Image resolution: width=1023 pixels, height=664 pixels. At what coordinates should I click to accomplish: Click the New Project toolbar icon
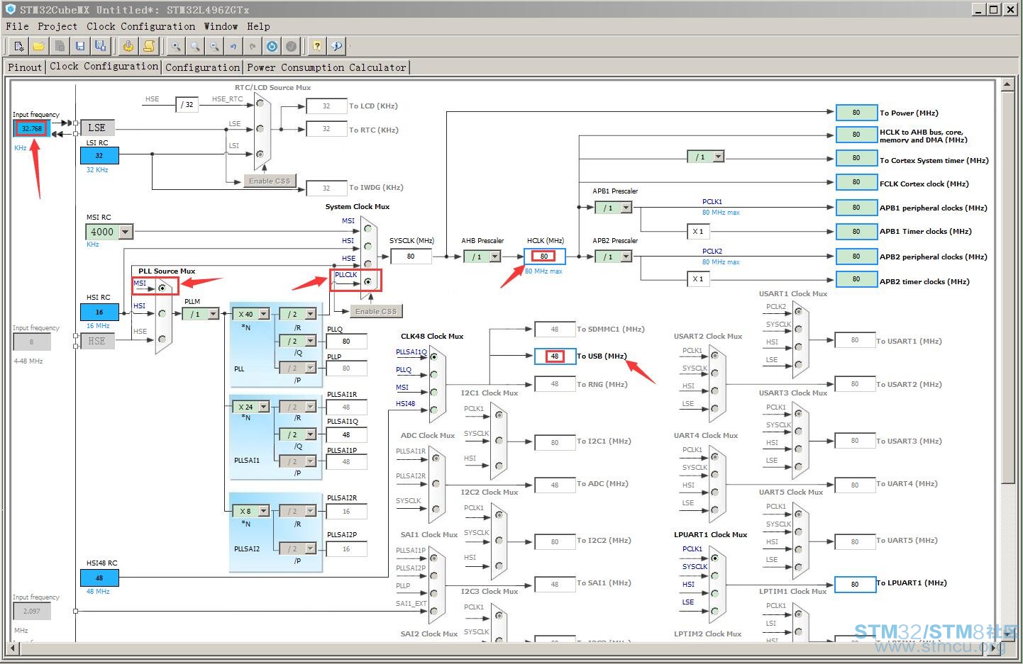coord(18,47)
